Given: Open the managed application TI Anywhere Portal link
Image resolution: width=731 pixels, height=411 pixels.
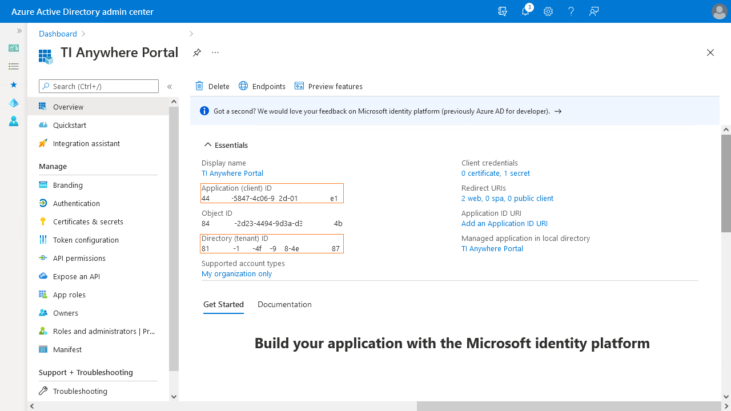Looking at the screenshot, I should (x=492, y=248).
